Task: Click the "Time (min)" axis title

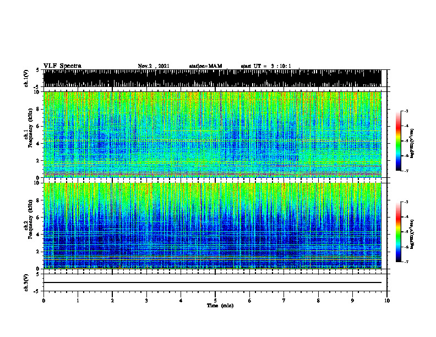Action: 220,306
